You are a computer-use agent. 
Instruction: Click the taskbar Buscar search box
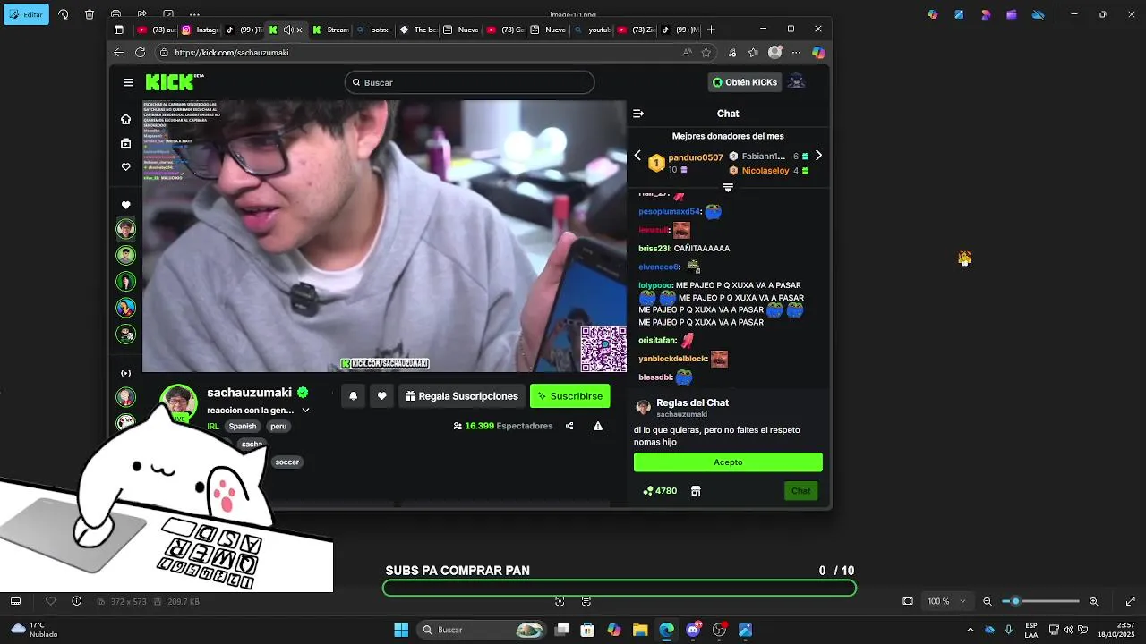483,630
